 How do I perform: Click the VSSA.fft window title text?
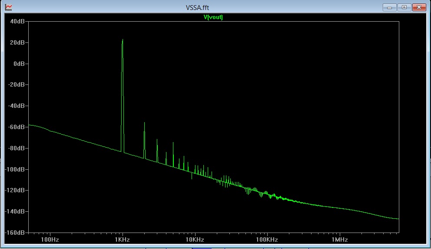(197, 8)
